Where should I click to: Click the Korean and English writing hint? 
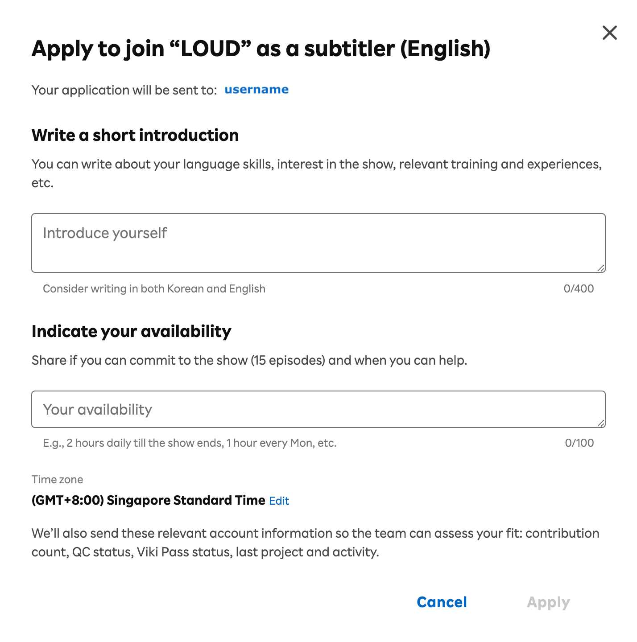[154, 289]
